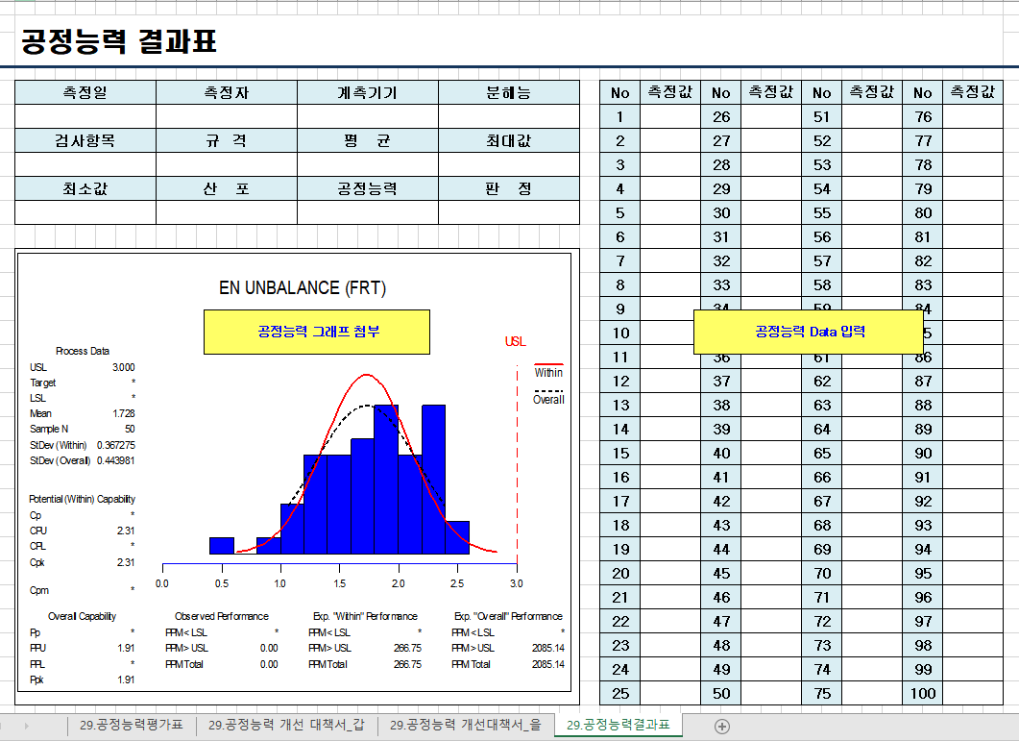Select the 평 균 header cell

368,140
